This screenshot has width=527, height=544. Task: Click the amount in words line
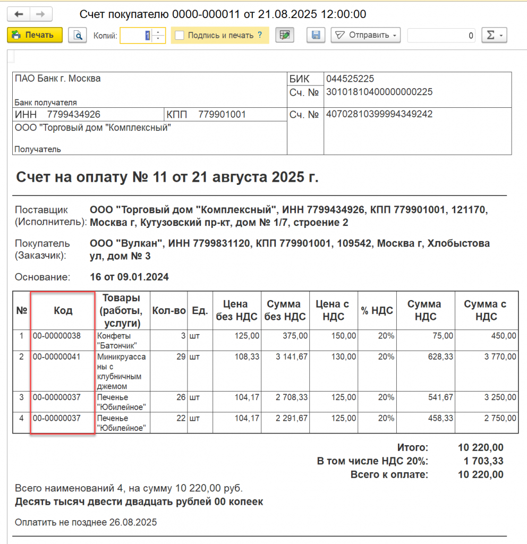tap(139, 502)
